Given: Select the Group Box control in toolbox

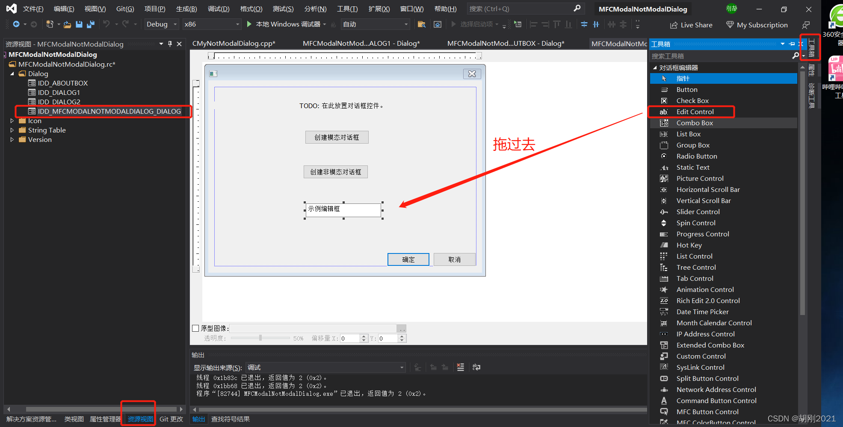Looking at the screenshot, I should pos(723,145).
